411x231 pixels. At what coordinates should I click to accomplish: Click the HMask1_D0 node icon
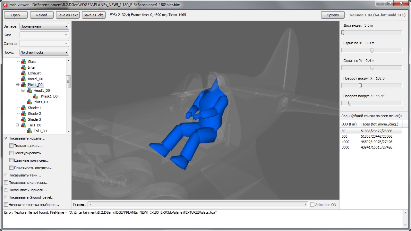pyautogui.click(x=35, y=96)
